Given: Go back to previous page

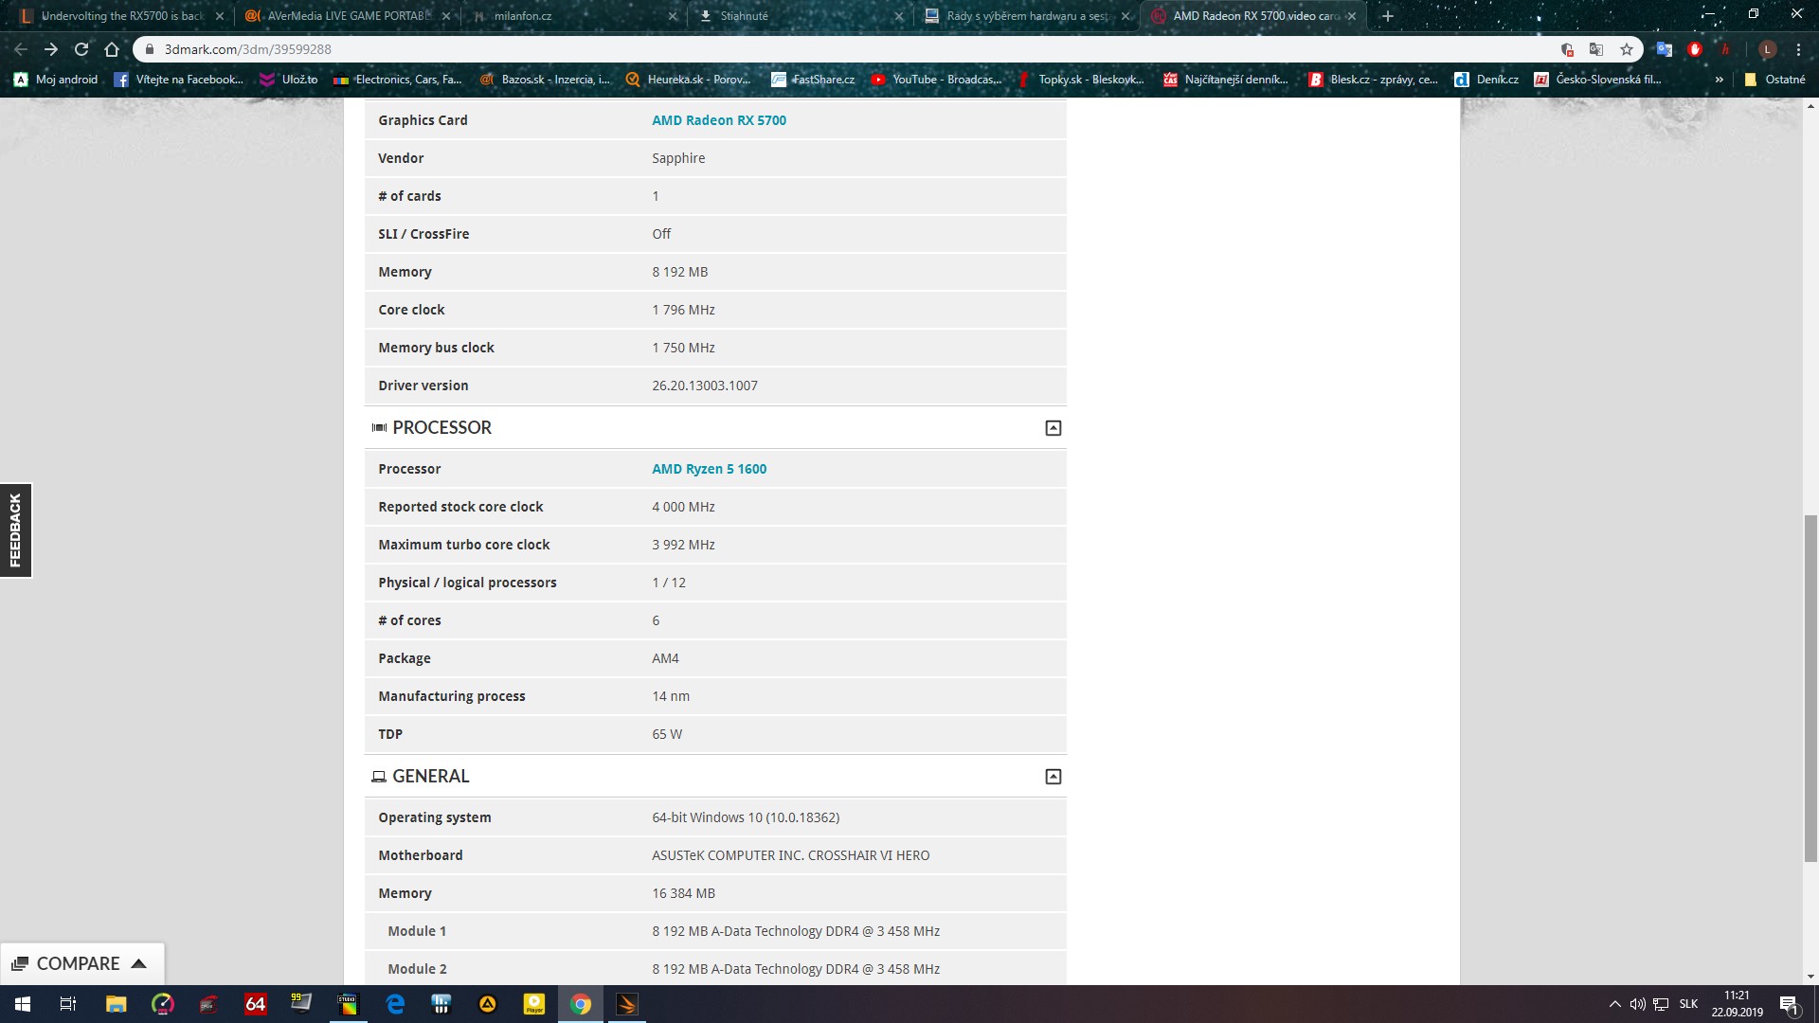Looking at the screenshot, I should point(21,49).
